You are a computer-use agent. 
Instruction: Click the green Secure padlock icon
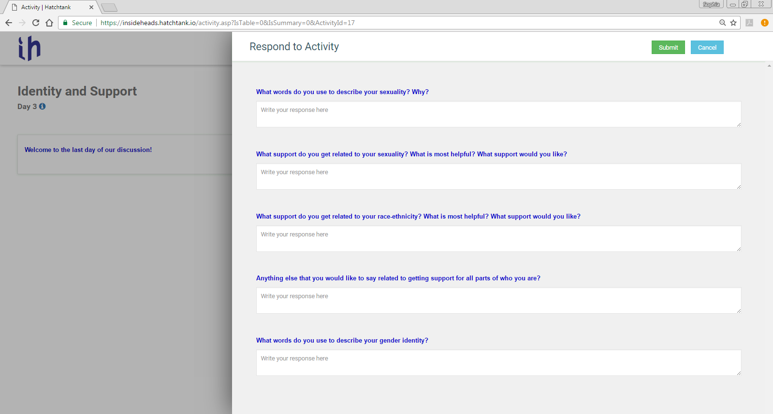click(x=65, y=23)
